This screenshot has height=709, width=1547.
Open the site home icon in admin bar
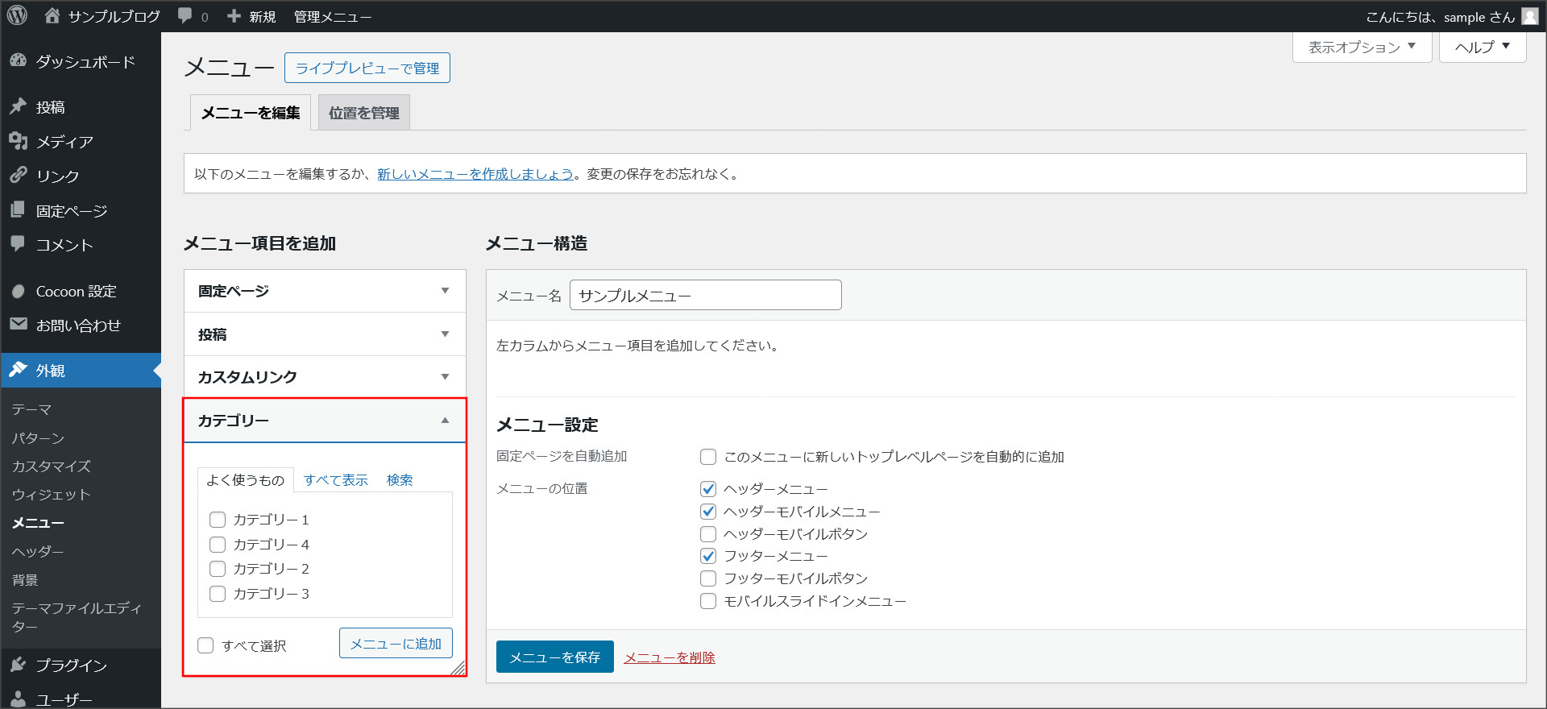pos(52,16)
